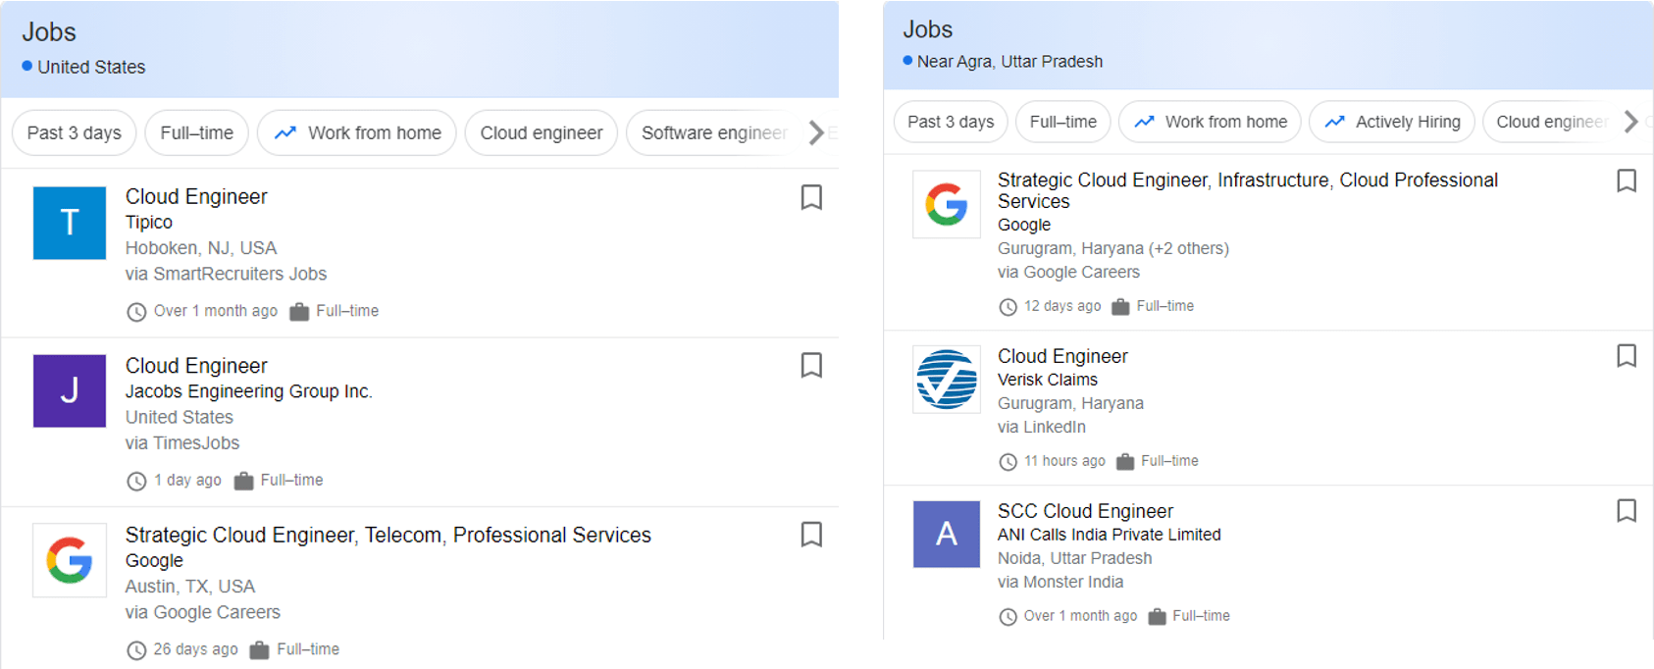Screen dimensions: 1654x669
Task: Apply Full-time filter in United States panel
Action: tap(196, 132)
